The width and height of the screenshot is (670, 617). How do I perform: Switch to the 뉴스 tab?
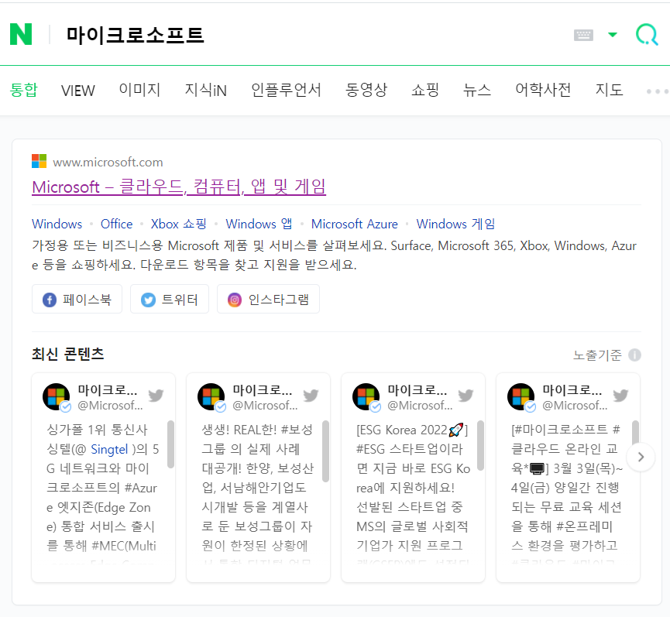[x=477, y=90]
